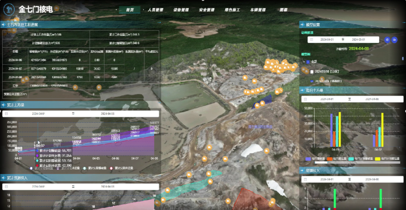The width and height of the screenshot is (406, 210).
Task: Play the model animation
Action: click(387, 40)
